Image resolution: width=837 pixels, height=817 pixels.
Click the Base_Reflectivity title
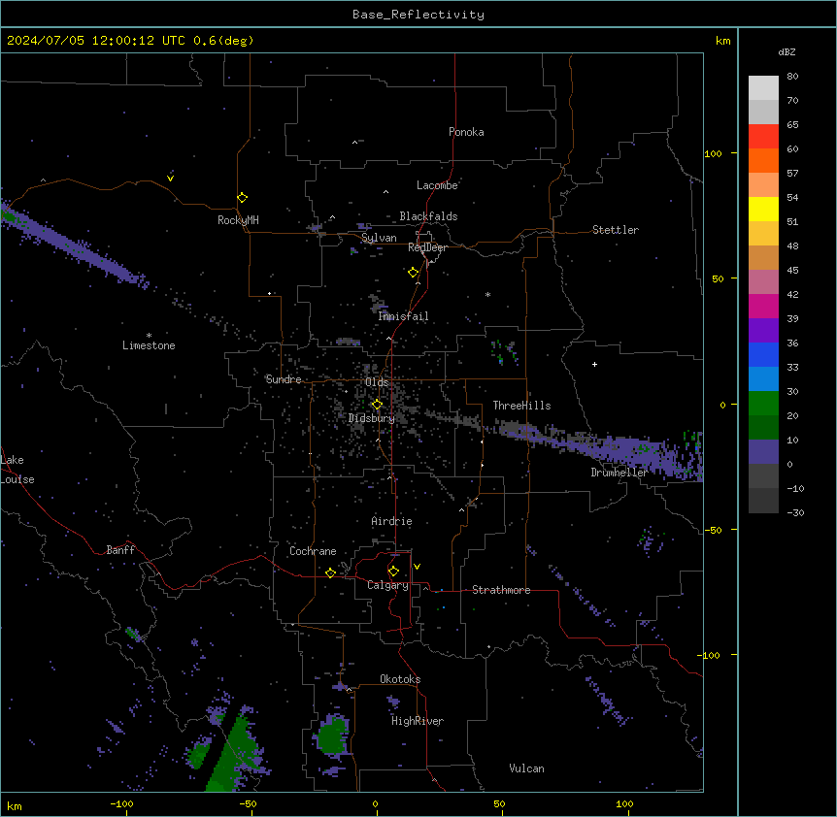click(418, 15)
